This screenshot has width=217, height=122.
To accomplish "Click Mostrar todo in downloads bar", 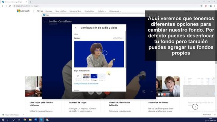I will (207, 115).
